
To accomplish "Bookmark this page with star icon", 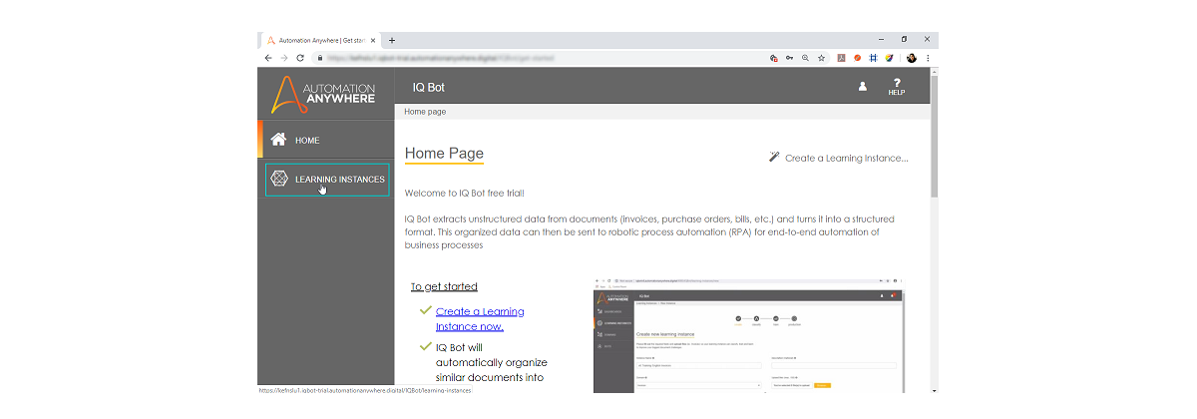I will click(x=821, y=58).
